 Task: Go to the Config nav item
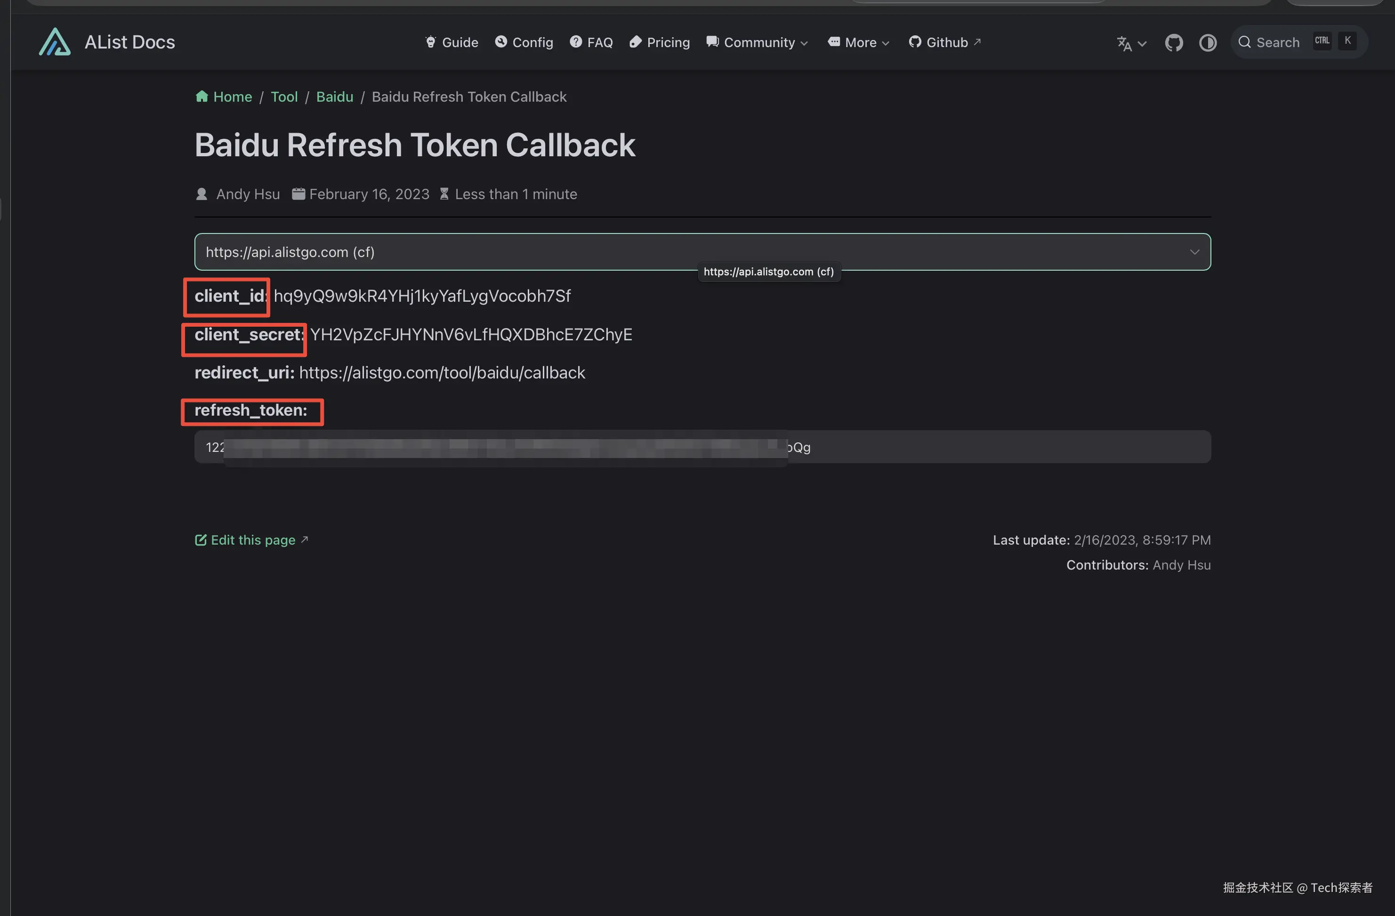pyautogui.click(x=524, y=42)
